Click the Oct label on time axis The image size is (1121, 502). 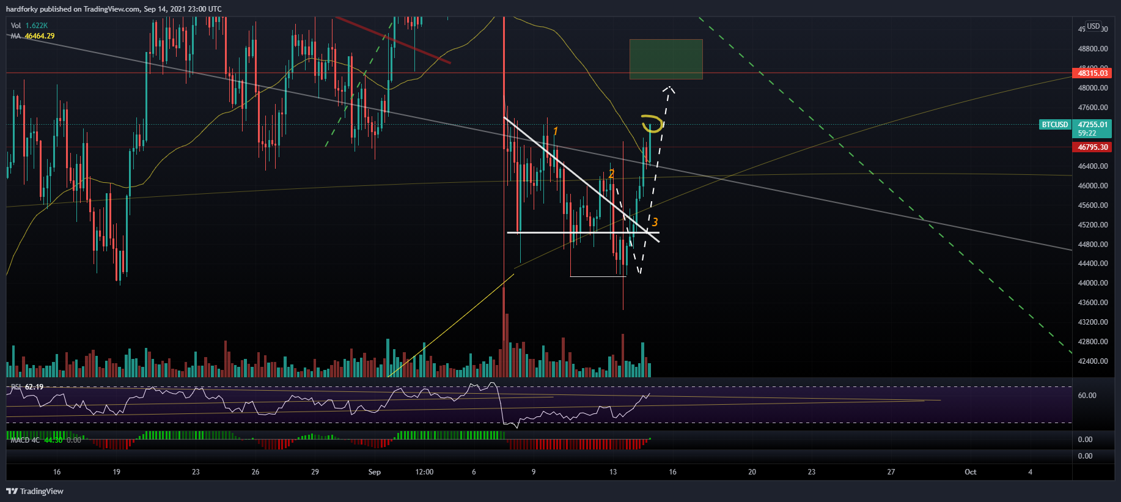971,472
